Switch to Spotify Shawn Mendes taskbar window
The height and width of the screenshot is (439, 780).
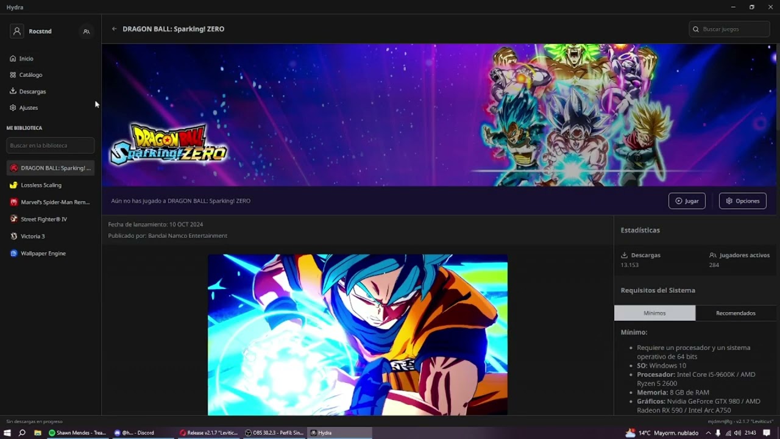77,433
